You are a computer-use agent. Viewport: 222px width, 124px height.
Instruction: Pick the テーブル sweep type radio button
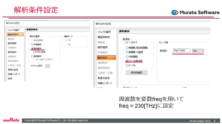[127, 65]
